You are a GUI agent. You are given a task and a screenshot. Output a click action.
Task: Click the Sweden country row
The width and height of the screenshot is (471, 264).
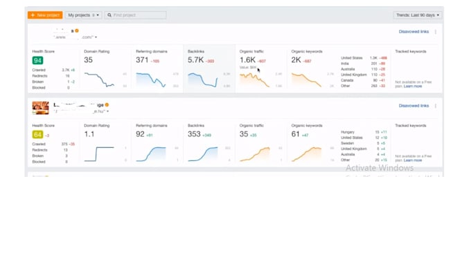(x=364, y=143)
